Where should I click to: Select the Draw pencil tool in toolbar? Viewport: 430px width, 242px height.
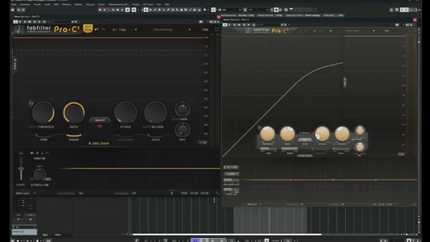pos(155,10)
